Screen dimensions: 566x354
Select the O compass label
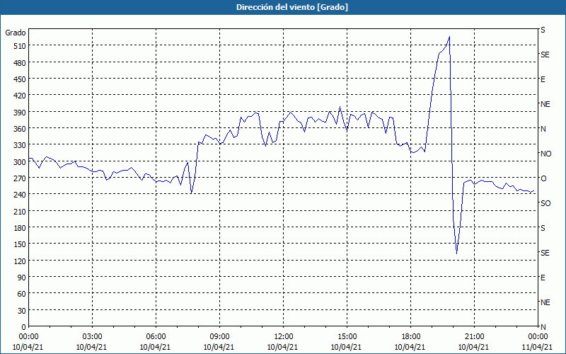click(543, 178)
